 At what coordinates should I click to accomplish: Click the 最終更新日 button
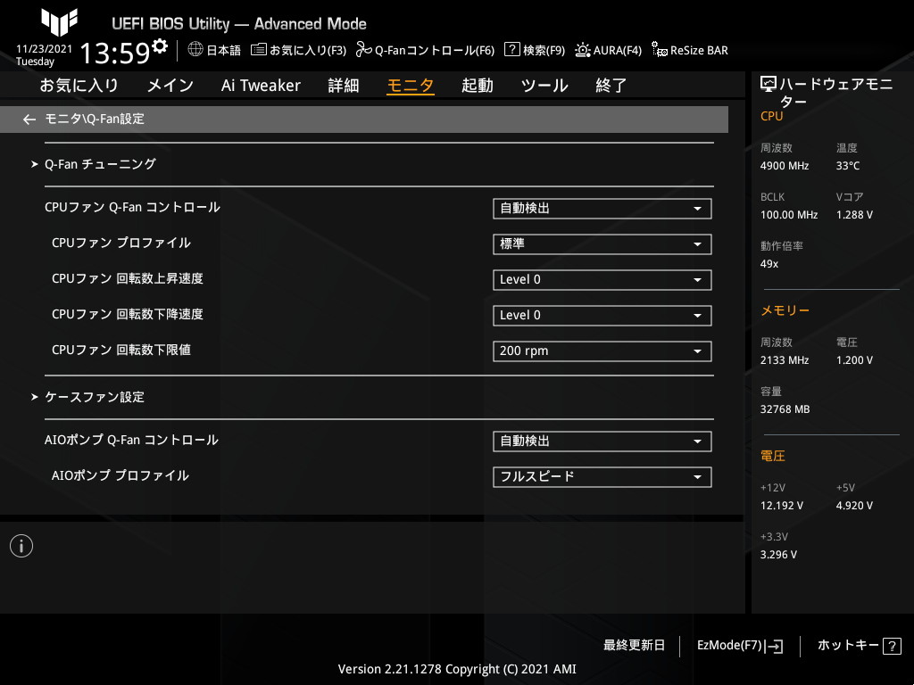pyautogui.click(x=635, y=646)
